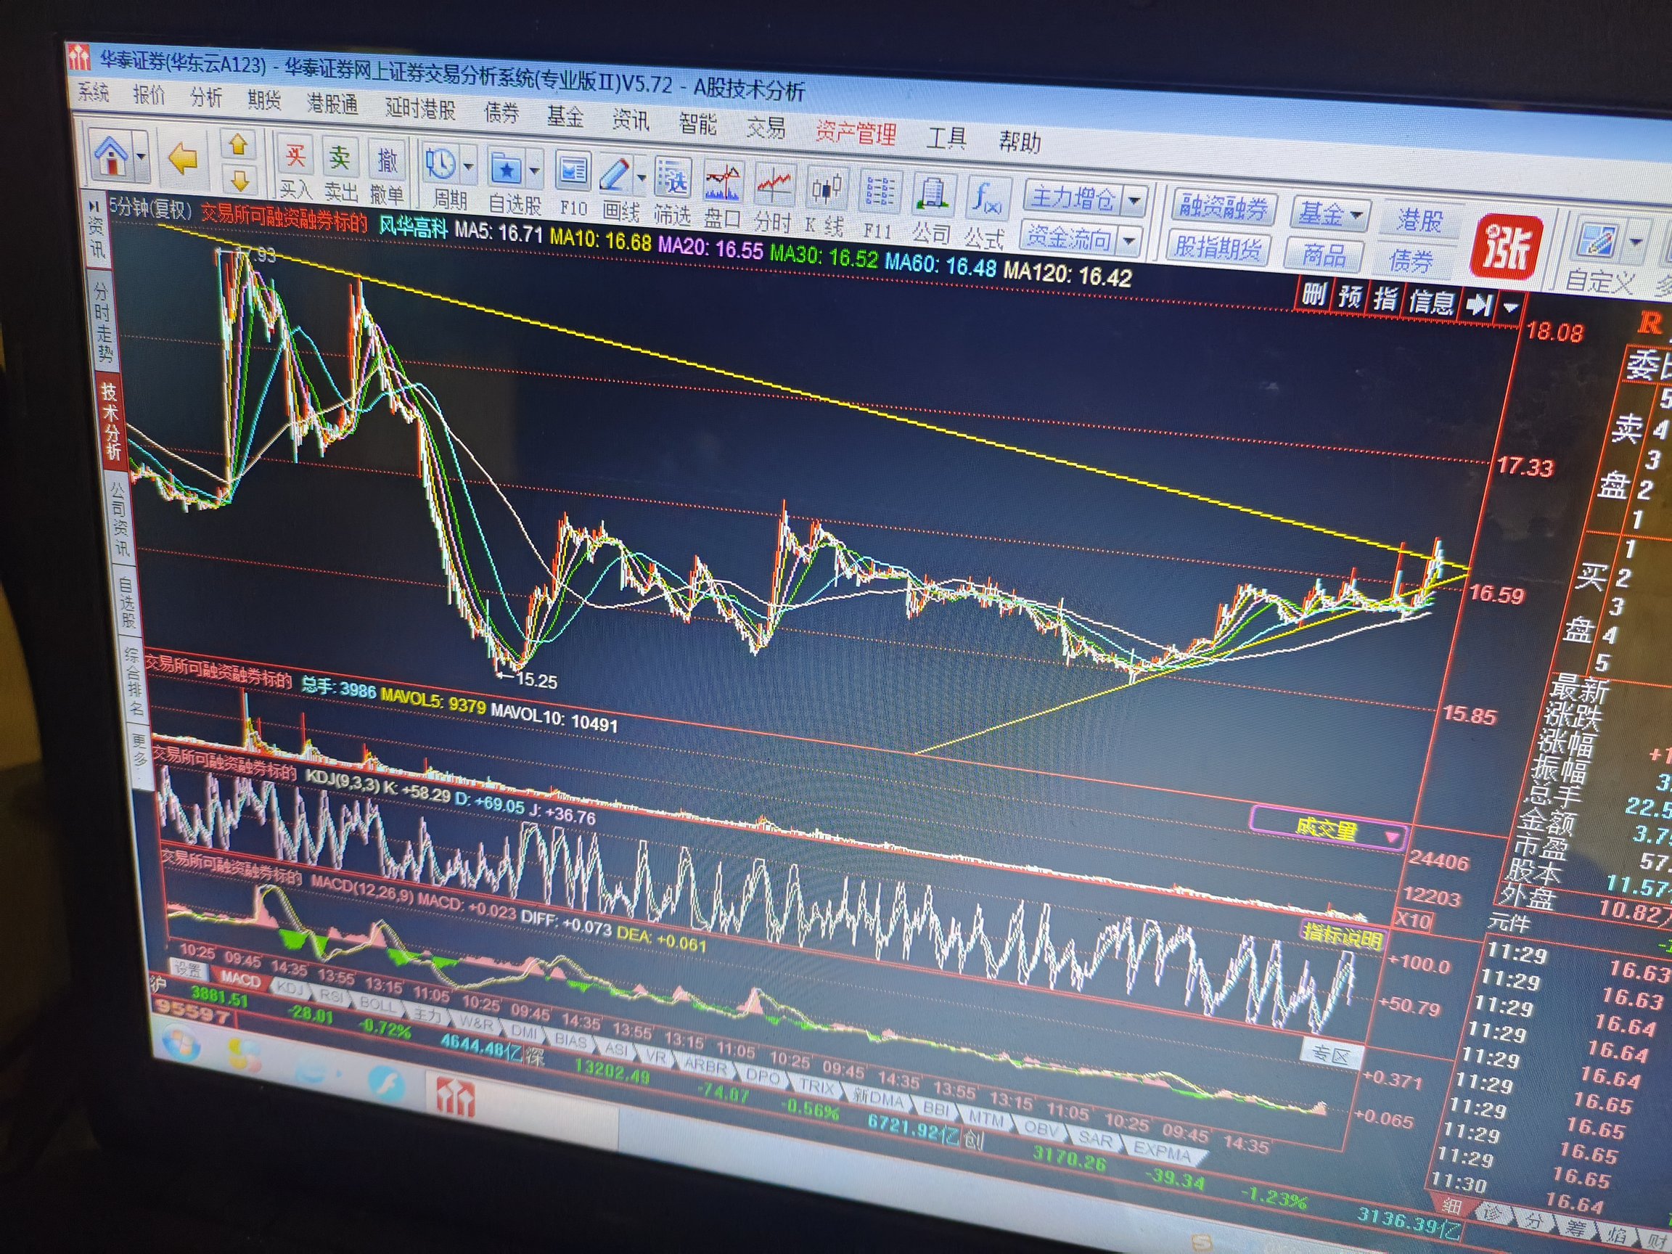Open the 主力增仓 dropdown list
1672x1254 pixels.
point(1134,201)
